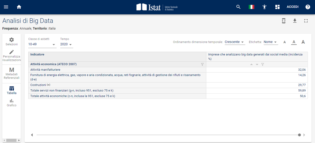Open the help question mark
This screenshot has height=143, width=315.
[x=308, y=7]
